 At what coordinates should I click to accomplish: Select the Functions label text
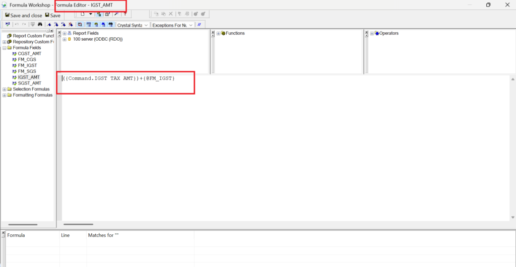click(x=235, y=33)
